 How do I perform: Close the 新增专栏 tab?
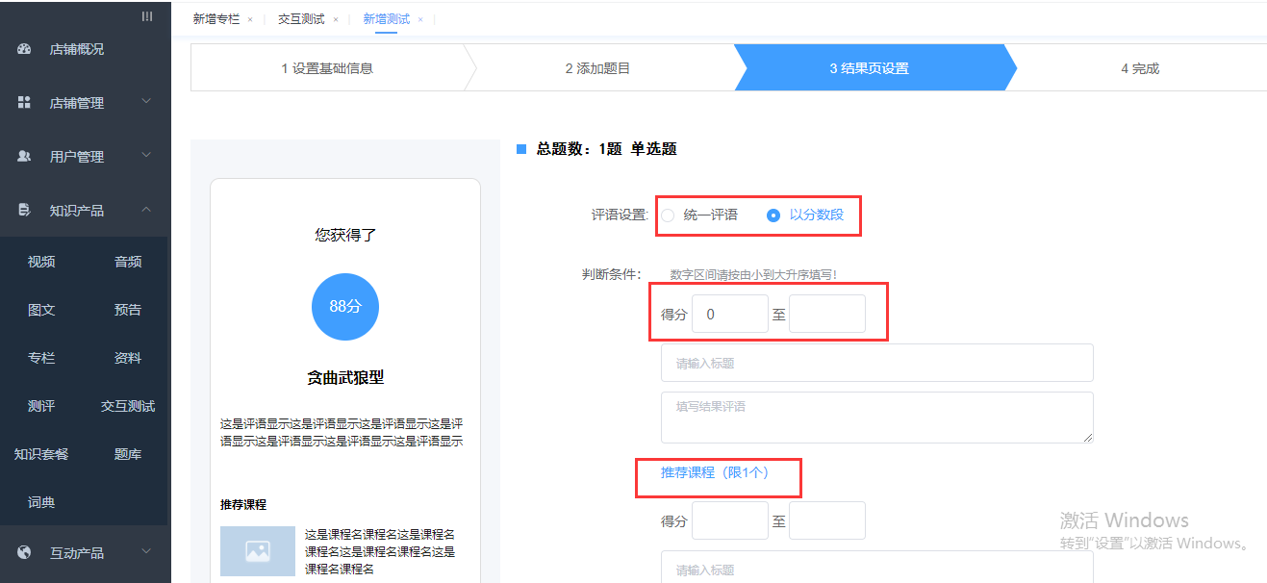pyautogui.click(x=250, y=19)
